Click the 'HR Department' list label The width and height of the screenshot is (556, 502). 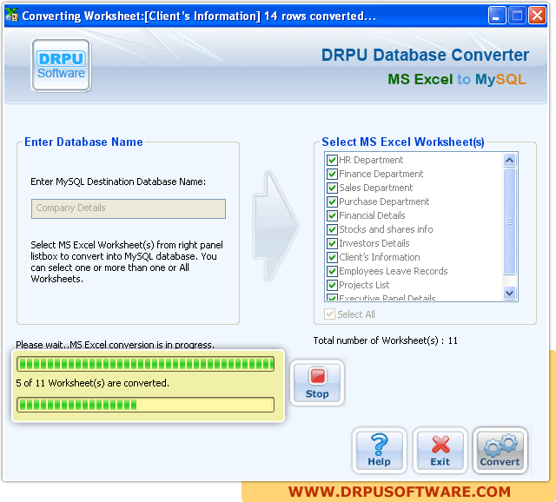tap(371, 161)
